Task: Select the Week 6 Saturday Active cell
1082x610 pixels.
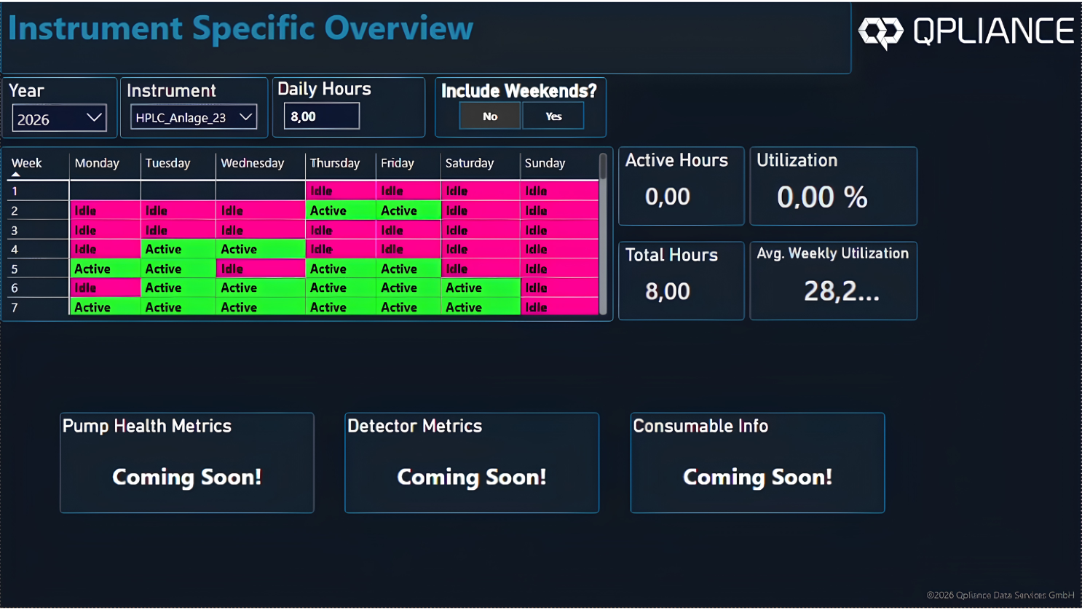Action: [481, 288]
